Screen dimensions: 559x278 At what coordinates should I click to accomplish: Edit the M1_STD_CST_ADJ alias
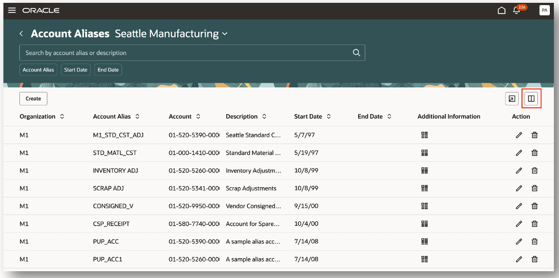(x=519, y=135)
